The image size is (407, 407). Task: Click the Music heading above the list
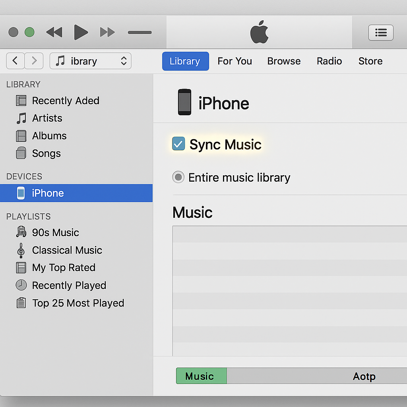click(192, 212)
